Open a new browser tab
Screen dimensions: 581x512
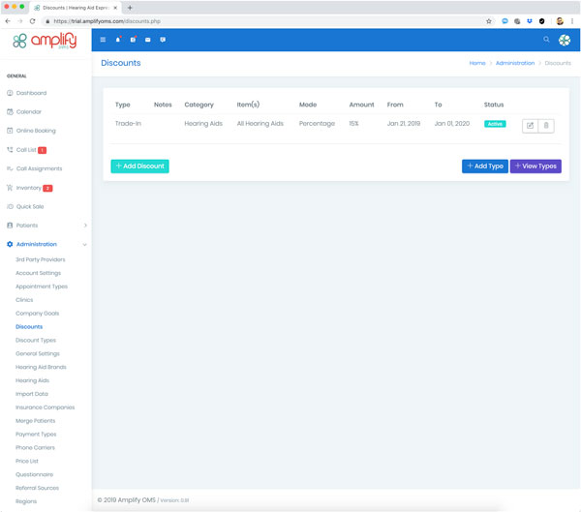130,8
